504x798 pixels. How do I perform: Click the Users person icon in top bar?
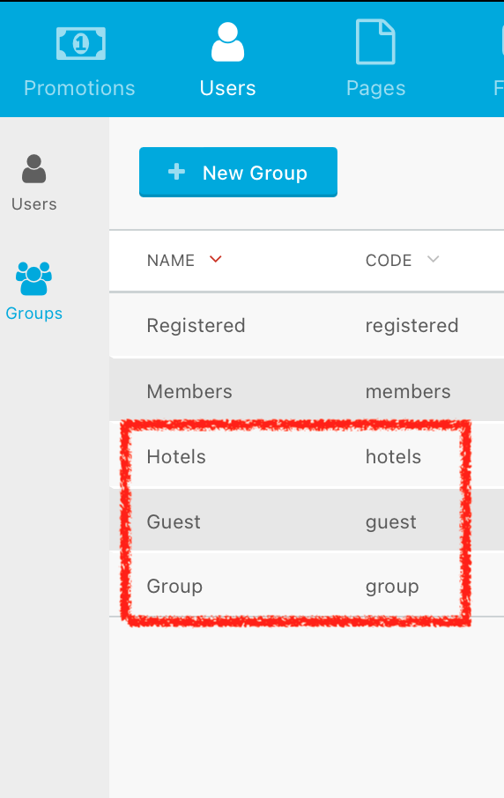(x=227, y=42)
